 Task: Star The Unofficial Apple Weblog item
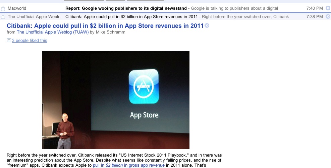point(3,17)
